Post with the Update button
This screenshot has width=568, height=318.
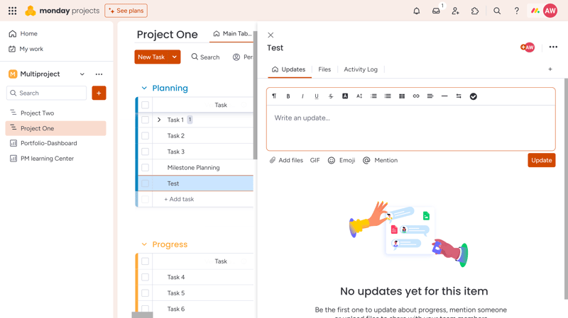542,160
